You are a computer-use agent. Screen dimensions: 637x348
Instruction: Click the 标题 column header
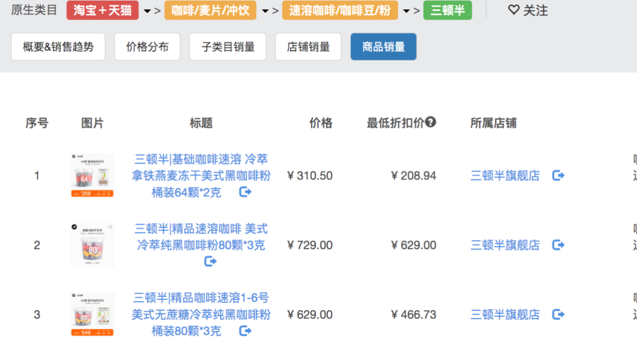tap(201, 123)
